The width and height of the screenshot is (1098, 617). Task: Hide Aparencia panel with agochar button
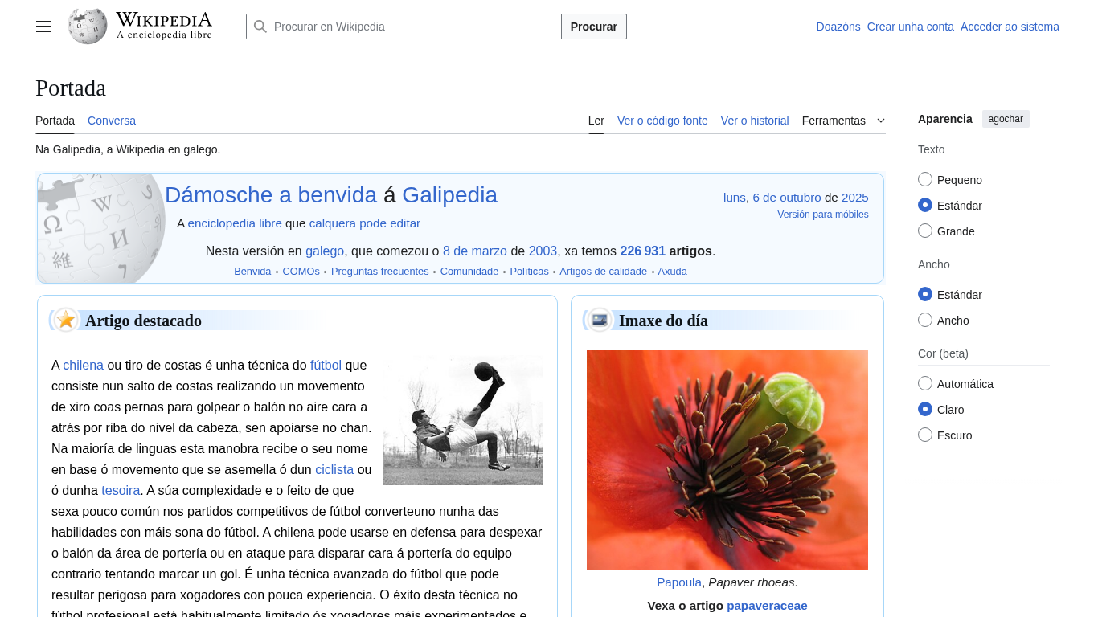coord(1006,119)
